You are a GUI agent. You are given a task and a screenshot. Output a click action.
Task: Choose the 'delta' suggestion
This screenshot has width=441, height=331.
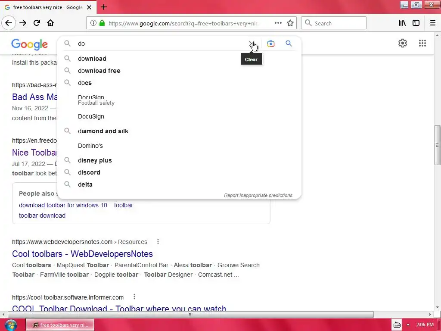point(179,184)
